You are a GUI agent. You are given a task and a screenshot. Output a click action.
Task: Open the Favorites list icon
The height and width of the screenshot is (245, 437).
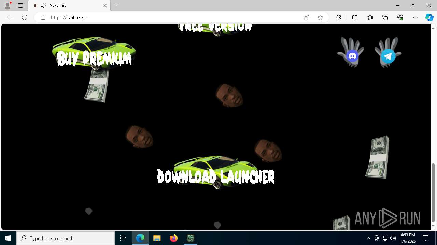(x=370, y=17)
